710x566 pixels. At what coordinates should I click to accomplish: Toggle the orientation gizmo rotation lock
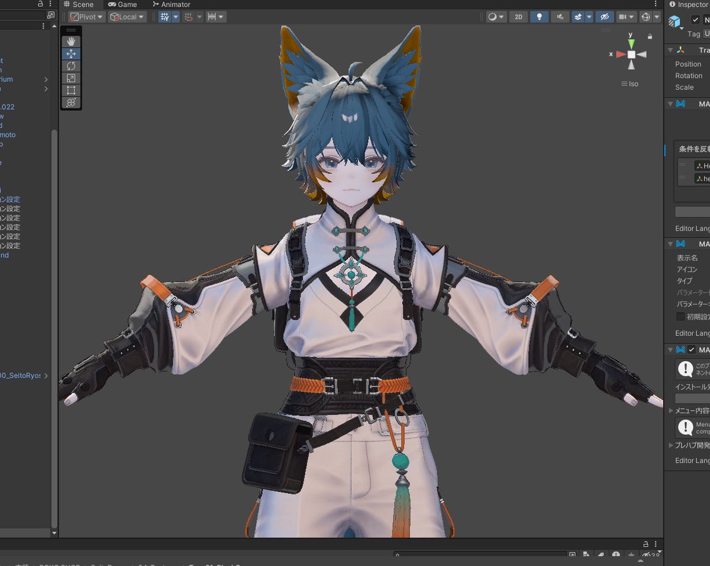[x=650, y=37]
